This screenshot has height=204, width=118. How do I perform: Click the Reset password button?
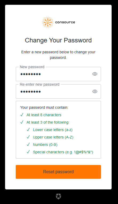point(58,172)
